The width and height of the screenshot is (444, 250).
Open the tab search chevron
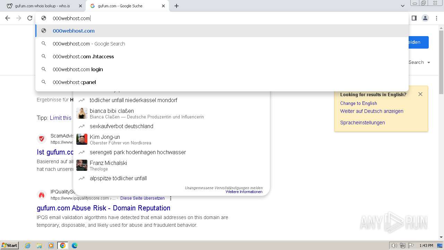click(x=402, y=6)
